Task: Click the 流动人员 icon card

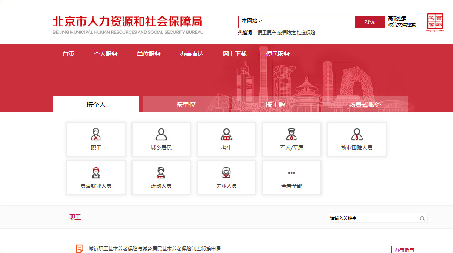Action: pos(161,177)
